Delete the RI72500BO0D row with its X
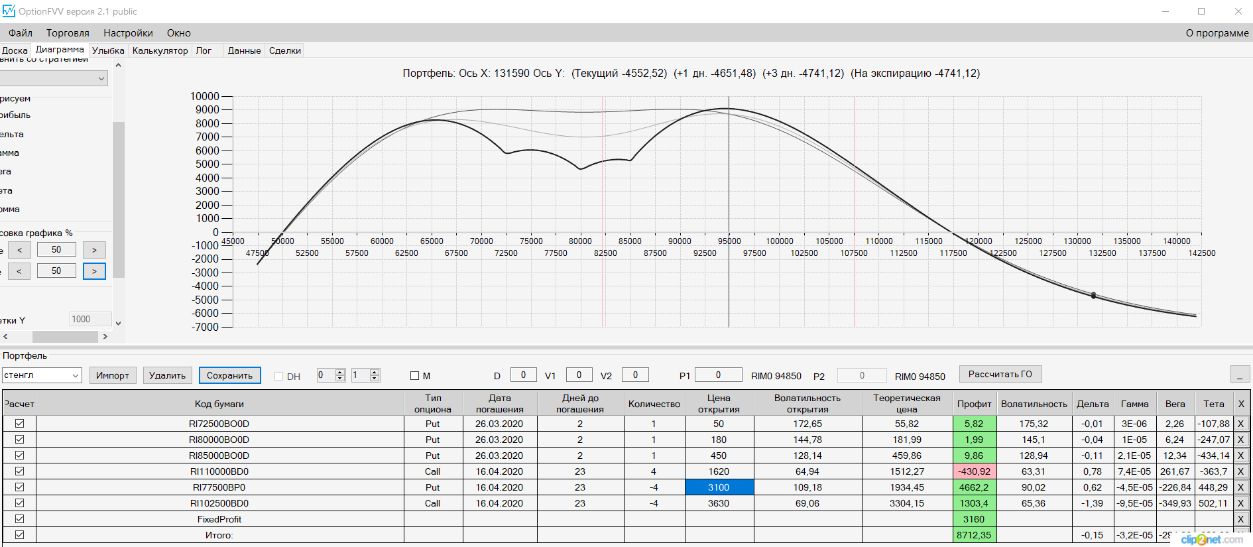 pos(1240,424)
